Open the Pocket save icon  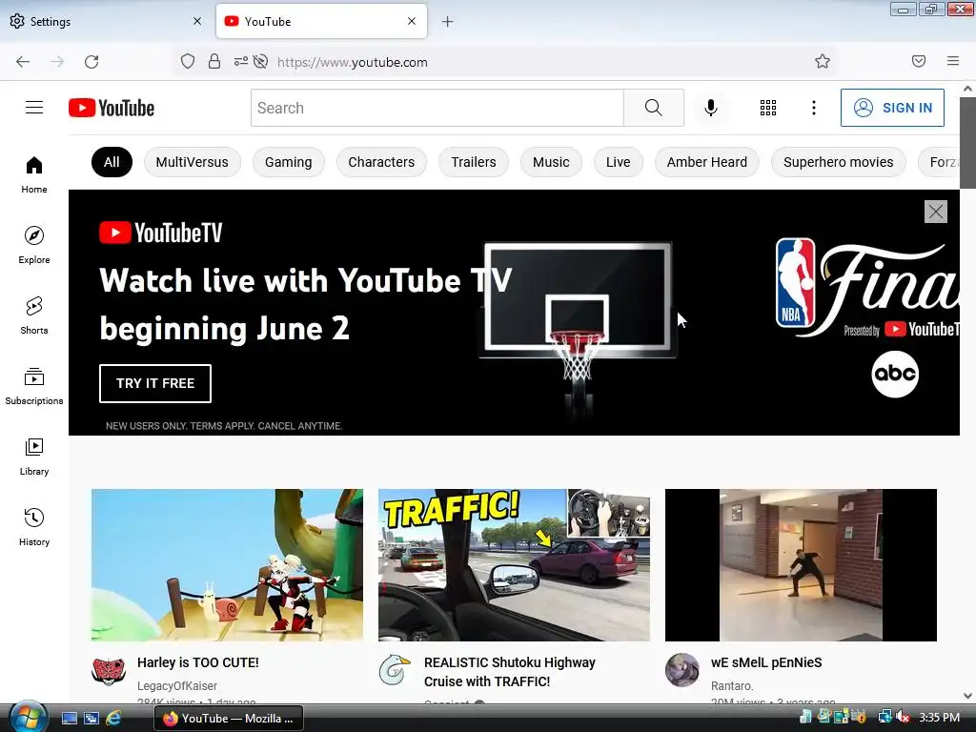point(919,61)
